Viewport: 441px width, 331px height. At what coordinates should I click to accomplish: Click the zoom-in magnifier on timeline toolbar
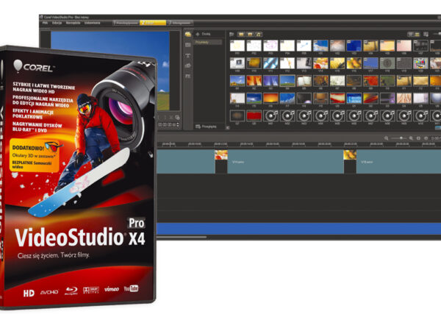(410, 138)
